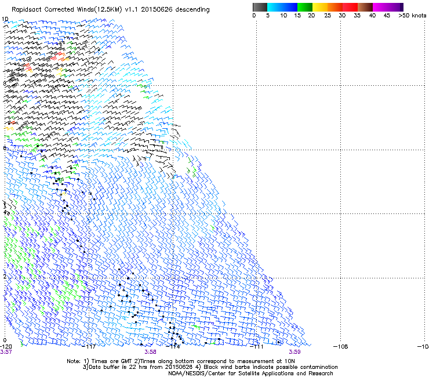Click the yellow 20–25 knots color segment
This screenshot has width=429, height=377.
coord(320,7)
